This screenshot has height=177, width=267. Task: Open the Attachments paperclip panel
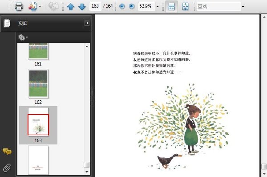coord(7,168)
